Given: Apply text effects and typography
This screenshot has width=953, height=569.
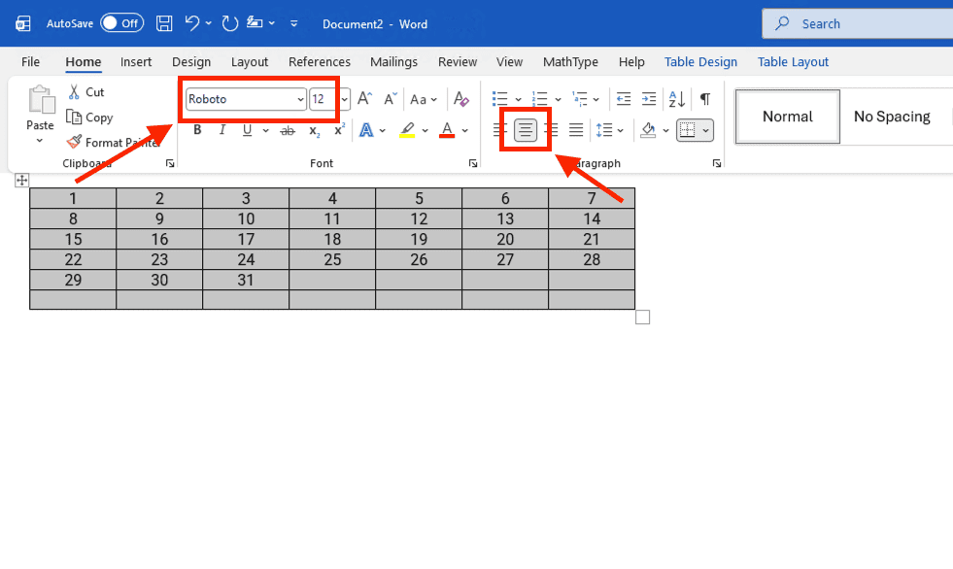Looking at the screenshot, I should (x=366, y=130).
